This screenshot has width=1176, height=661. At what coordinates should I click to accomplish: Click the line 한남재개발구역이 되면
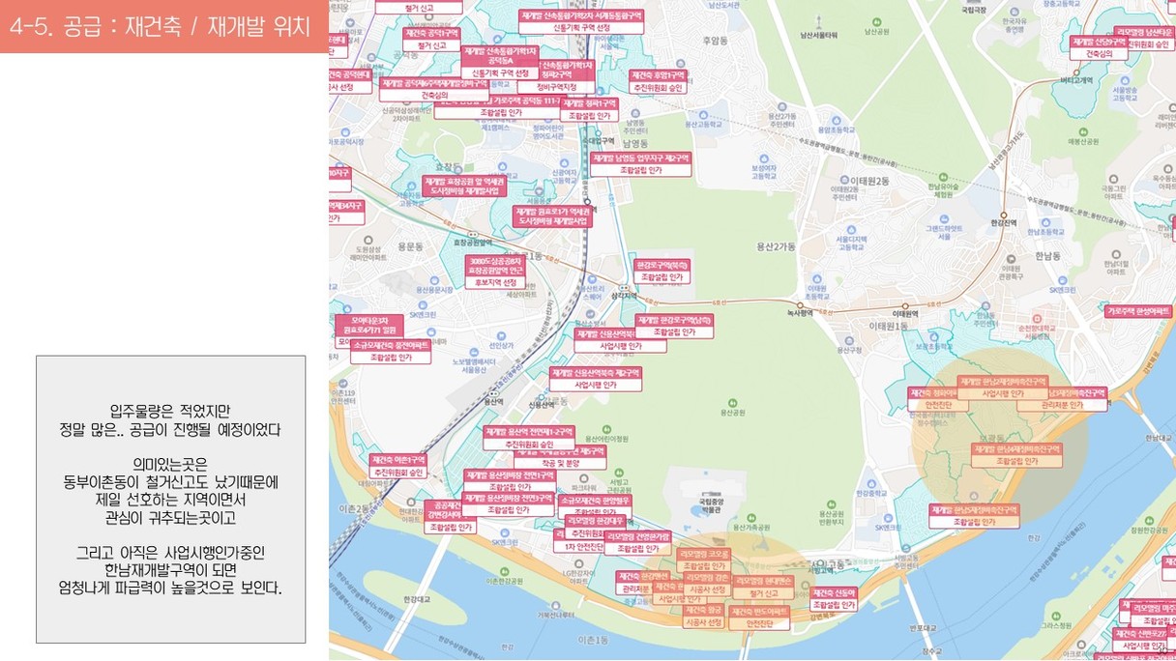click(x=170, y=569)
